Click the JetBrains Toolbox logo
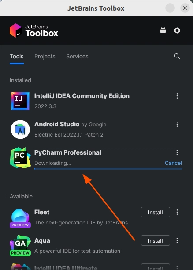This screenshot has height=270, width=193. pyautogui.click(x=34, y=30)
